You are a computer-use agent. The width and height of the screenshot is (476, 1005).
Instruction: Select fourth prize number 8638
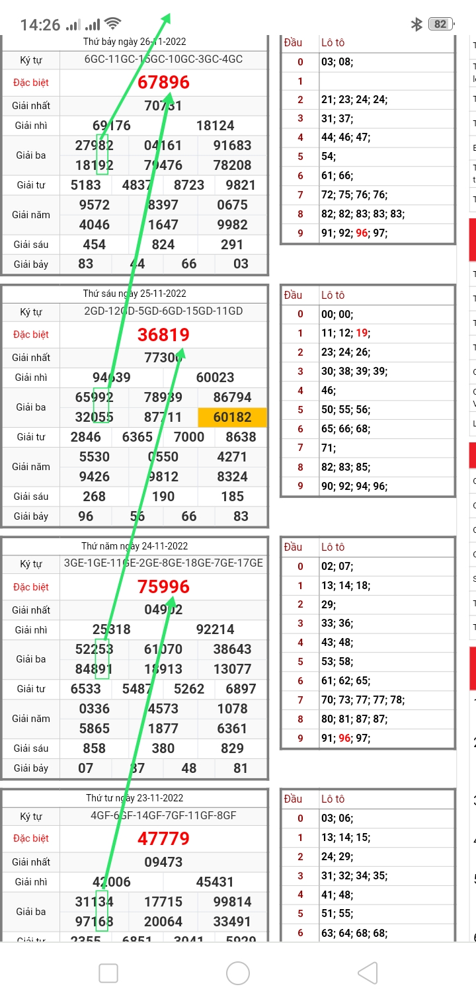point(241,437)
